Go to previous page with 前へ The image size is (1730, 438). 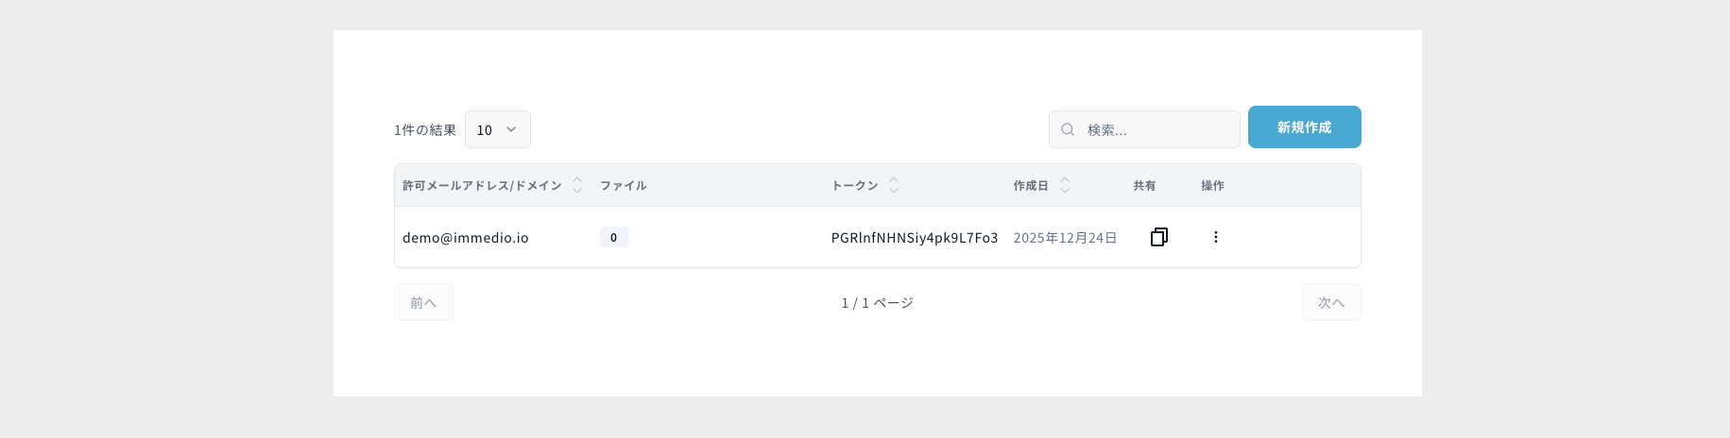tap(423, 302)
